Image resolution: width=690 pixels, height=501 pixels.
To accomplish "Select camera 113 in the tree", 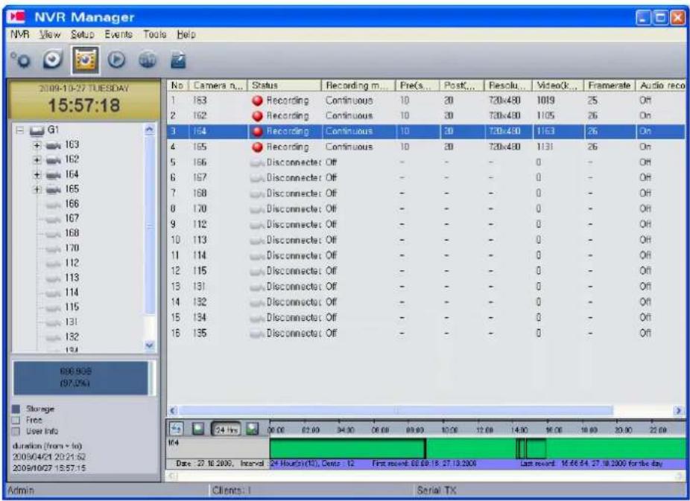I will tap(72, 278).
